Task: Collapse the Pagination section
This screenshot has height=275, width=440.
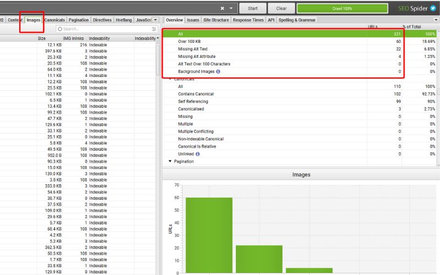Action: click(170, 161)
